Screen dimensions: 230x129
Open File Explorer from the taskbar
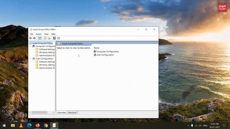coord(13,125)
